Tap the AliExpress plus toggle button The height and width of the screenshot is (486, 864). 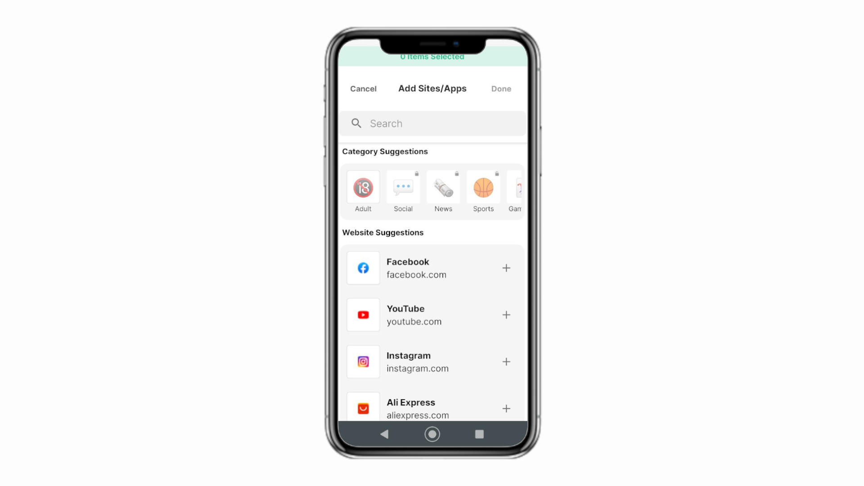[506, 408]
